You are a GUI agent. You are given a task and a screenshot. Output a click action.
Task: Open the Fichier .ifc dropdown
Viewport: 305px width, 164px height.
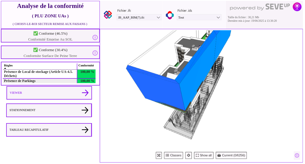coord(139,18)
